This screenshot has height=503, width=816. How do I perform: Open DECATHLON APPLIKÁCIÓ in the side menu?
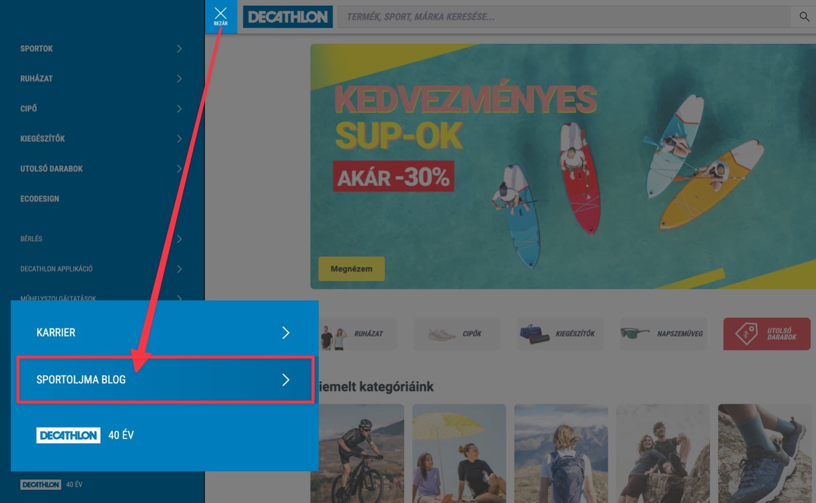coord(57,269)
